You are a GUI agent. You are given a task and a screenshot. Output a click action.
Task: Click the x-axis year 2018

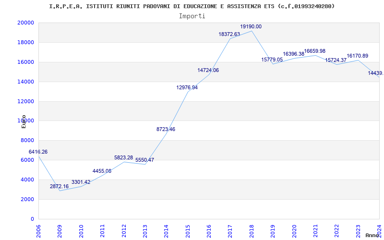[x=252, y=231]
